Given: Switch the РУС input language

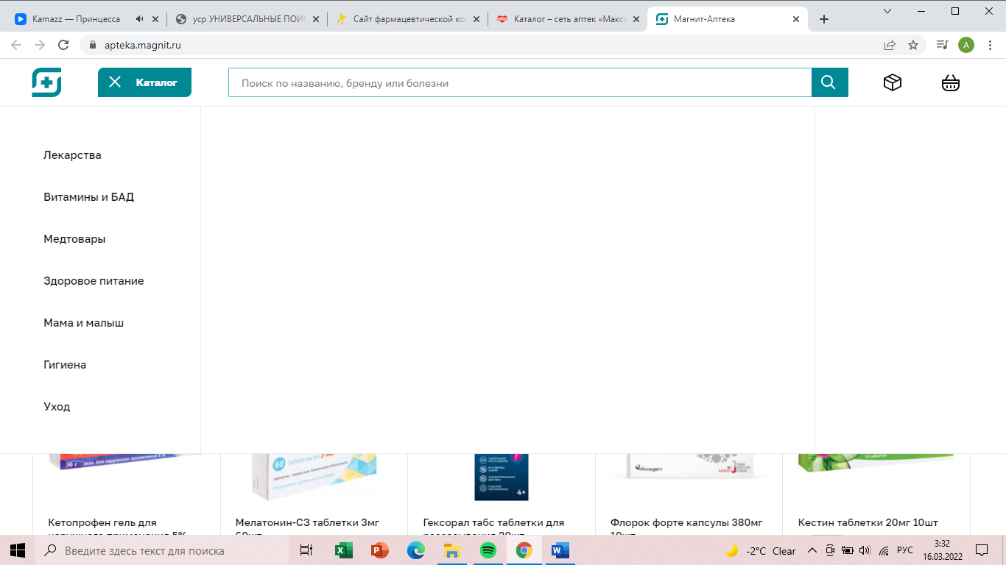Looking at the screenshot, I should 906,550.
